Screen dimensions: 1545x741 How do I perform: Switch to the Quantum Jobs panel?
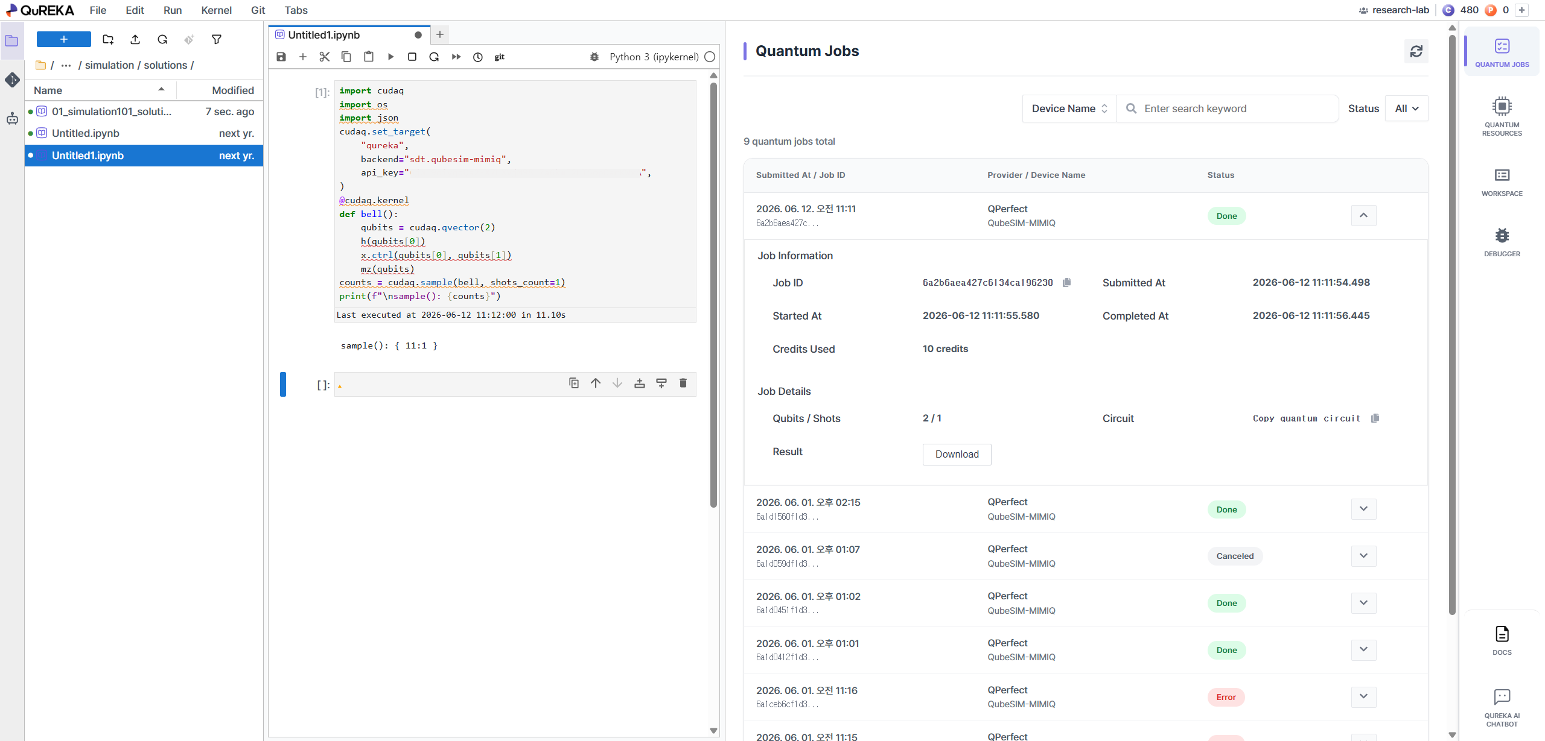click(1502, 52)
